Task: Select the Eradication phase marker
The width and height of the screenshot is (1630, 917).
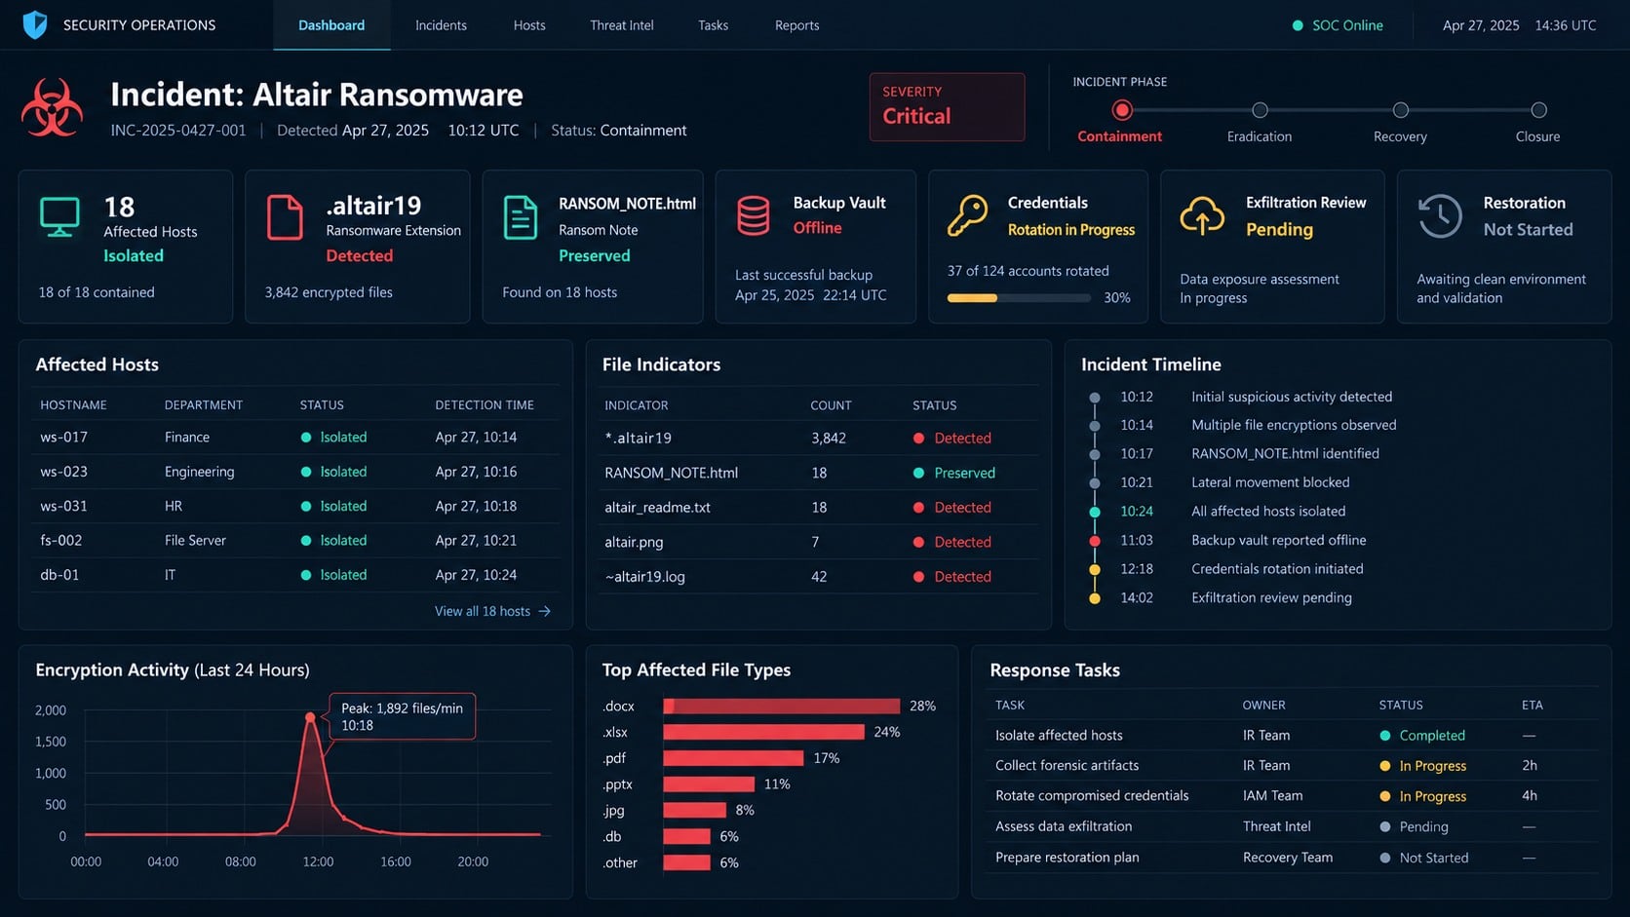Action: (x=1260, y=110)
